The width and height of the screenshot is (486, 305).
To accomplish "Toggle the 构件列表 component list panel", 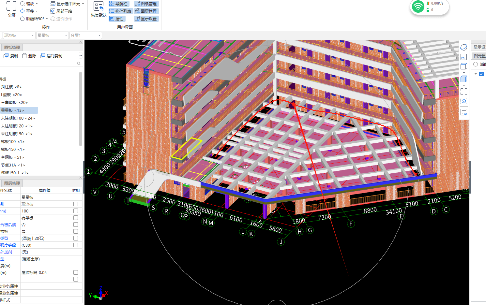I will coord(120,11).
